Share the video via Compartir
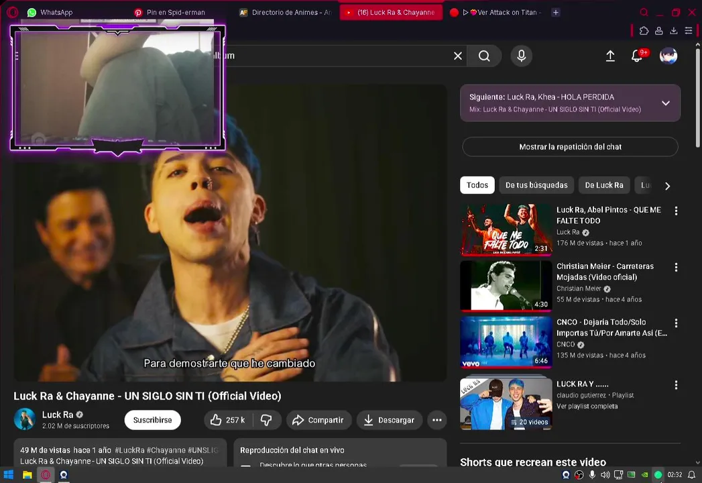Image resolution: width=702 pixels, height=483 pixels. [318, 420]
